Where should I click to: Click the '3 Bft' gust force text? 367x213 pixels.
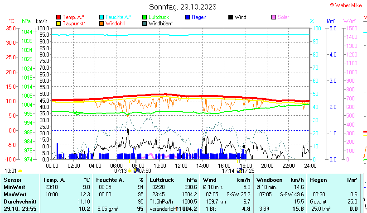[264, 209]
